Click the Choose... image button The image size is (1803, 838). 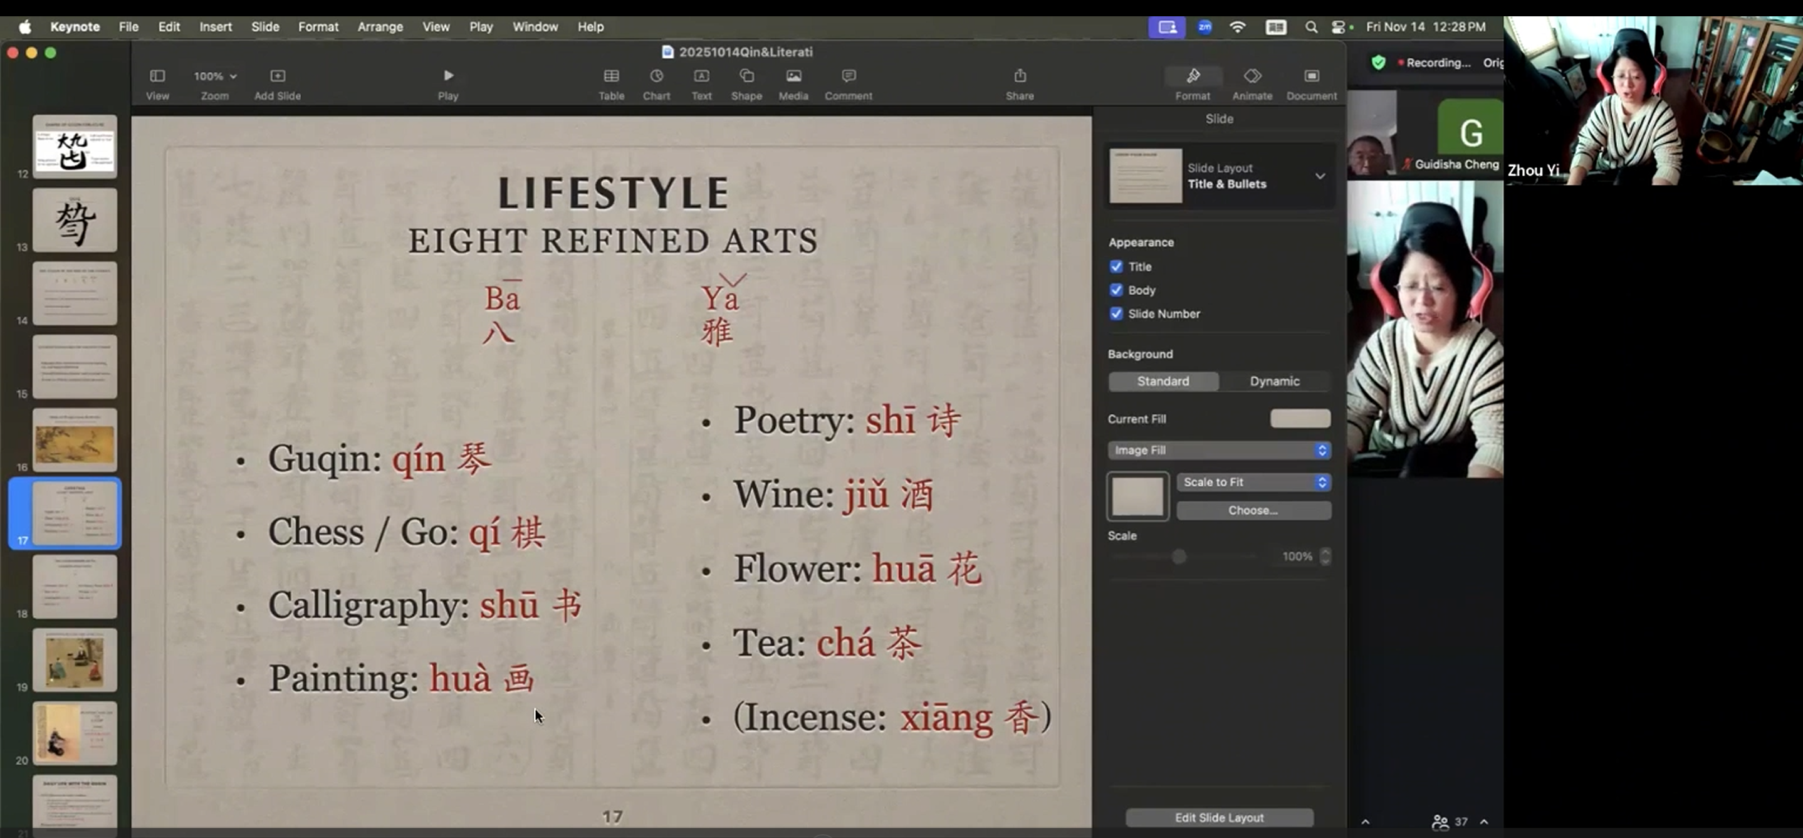point(1253,510)
